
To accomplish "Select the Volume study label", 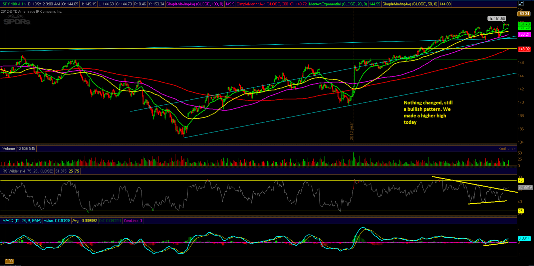I will coord(9,149).
